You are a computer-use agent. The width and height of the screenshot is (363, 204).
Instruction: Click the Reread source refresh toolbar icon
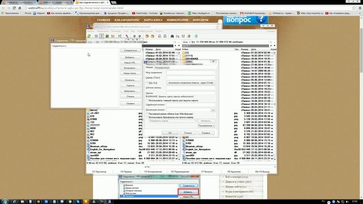pos(89,36)
